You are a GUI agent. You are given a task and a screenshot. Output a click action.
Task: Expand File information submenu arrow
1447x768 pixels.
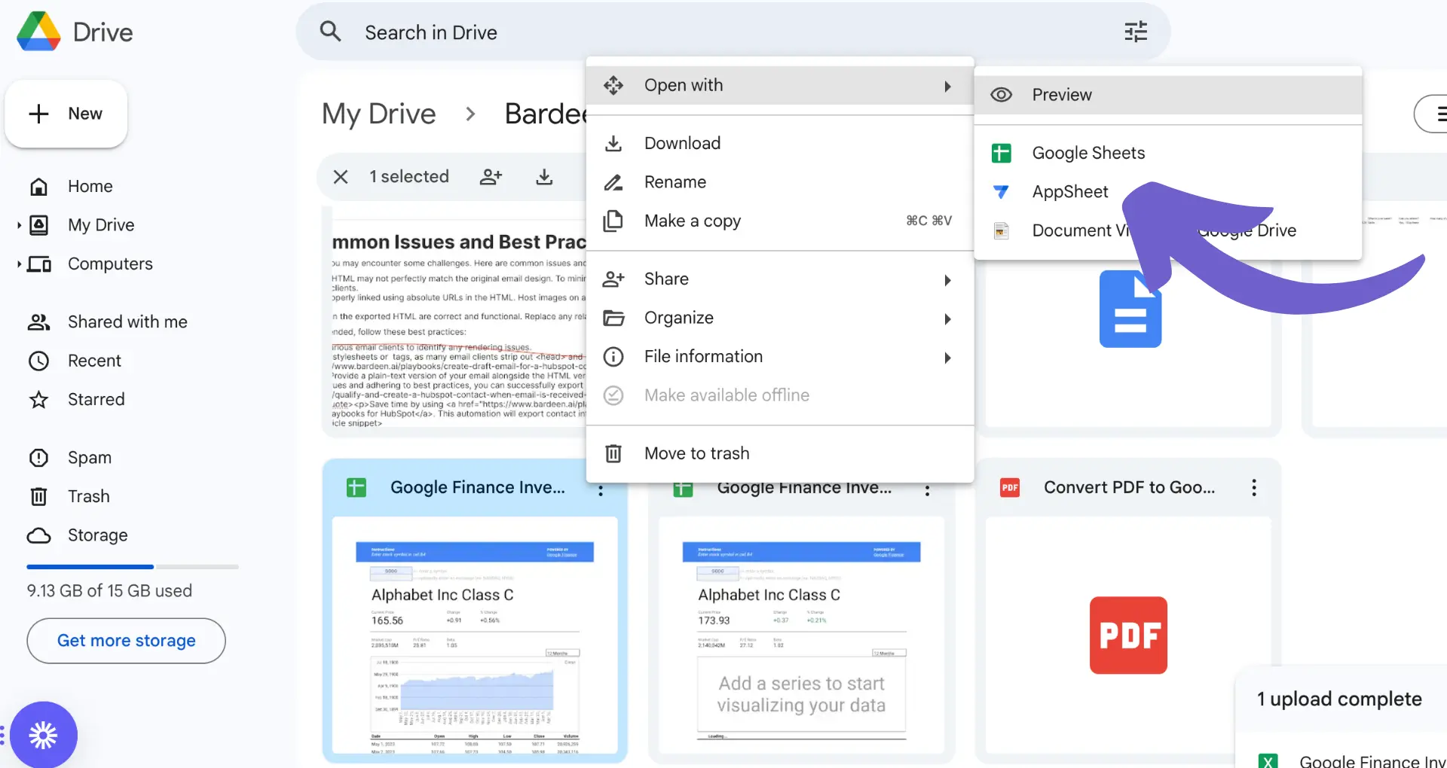click(x=947, y=358)
